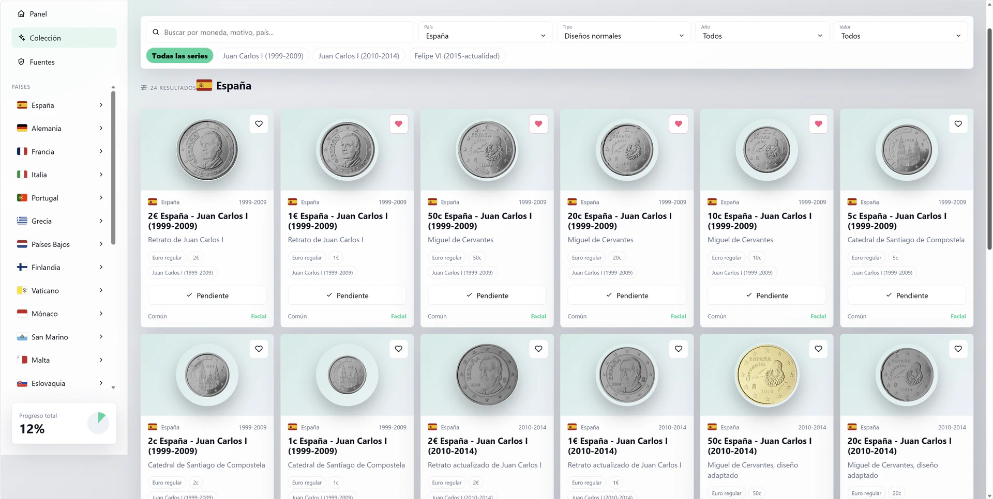Open 50c España 2010-2014 gold coin thumbnail
This screenshot has width=993, height=499.
pyautogui.click(x=766, y=375)
